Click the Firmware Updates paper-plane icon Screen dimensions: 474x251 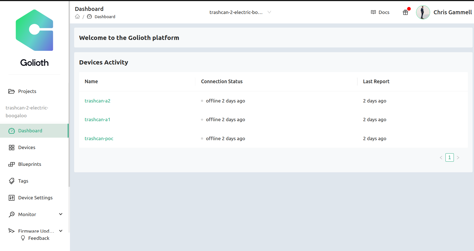pyautogui.click(x=11, y=231)
